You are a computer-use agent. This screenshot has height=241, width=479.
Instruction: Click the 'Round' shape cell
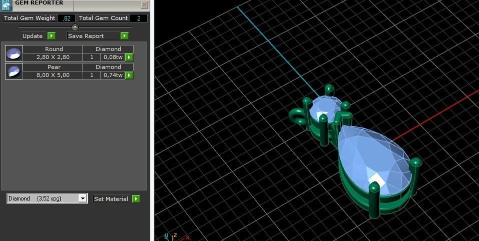pyautogui.click(x=53, y=49)
